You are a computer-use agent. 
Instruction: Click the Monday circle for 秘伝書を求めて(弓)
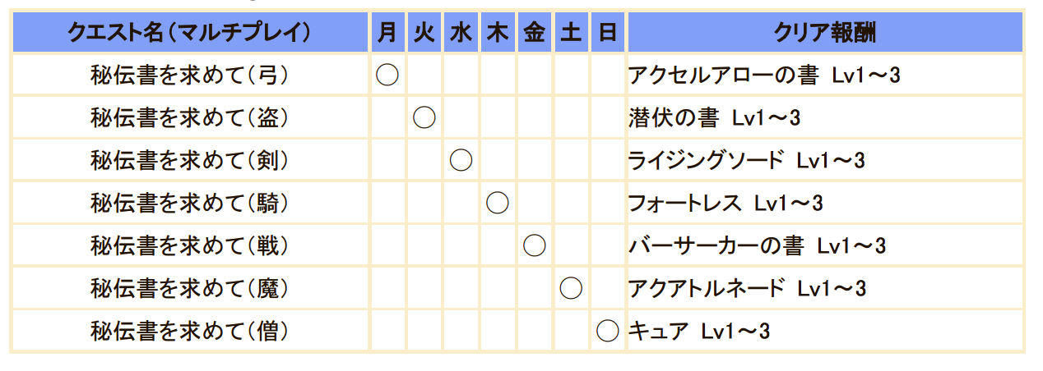[387, 76]
